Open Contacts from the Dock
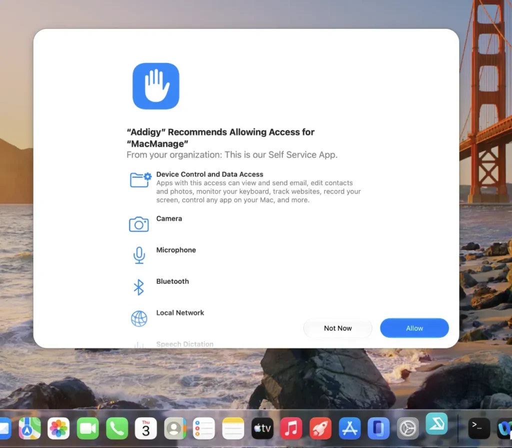This screenshot has width=512, height=448. (x=175, y=428)
